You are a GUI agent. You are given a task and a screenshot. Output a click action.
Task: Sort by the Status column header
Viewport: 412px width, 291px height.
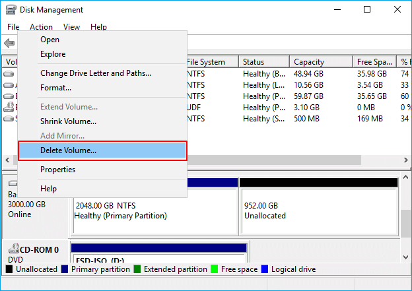264,62
